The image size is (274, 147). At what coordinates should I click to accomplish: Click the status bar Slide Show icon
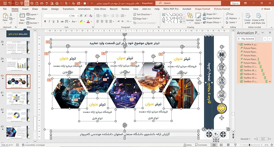click(235, 145)
